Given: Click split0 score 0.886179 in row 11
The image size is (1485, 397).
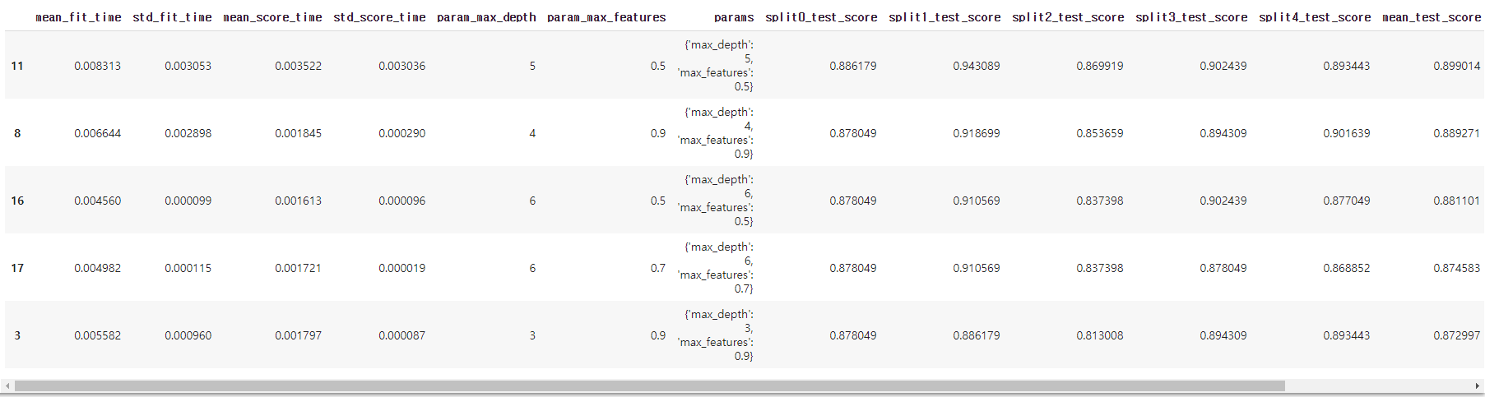Looking at the screenshot, I should (x=853, y=66).
